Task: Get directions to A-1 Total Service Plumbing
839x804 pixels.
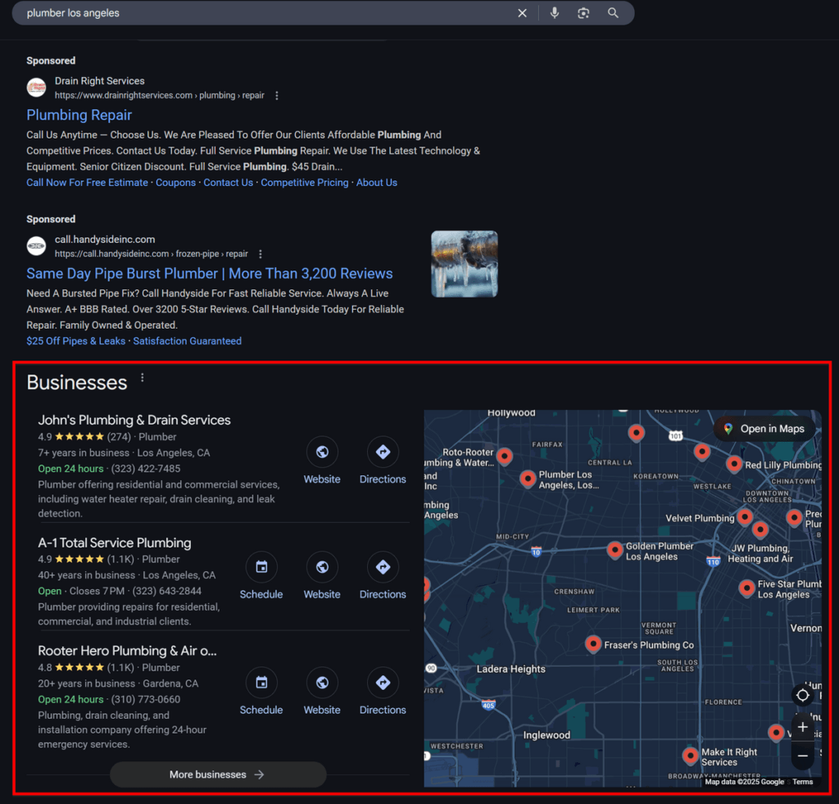Action: pyautogui.click(x=383, y=576)
